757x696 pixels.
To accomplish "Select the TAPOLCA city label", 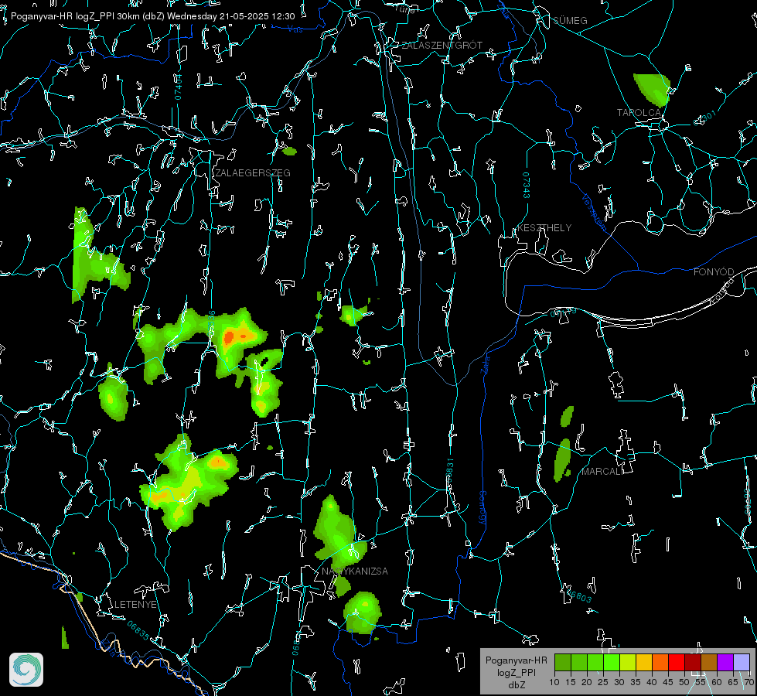I will [x=639, y=113].
